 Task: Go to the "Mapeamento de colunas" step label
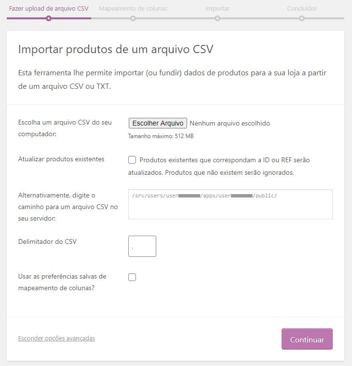click(x=133, y=8)
